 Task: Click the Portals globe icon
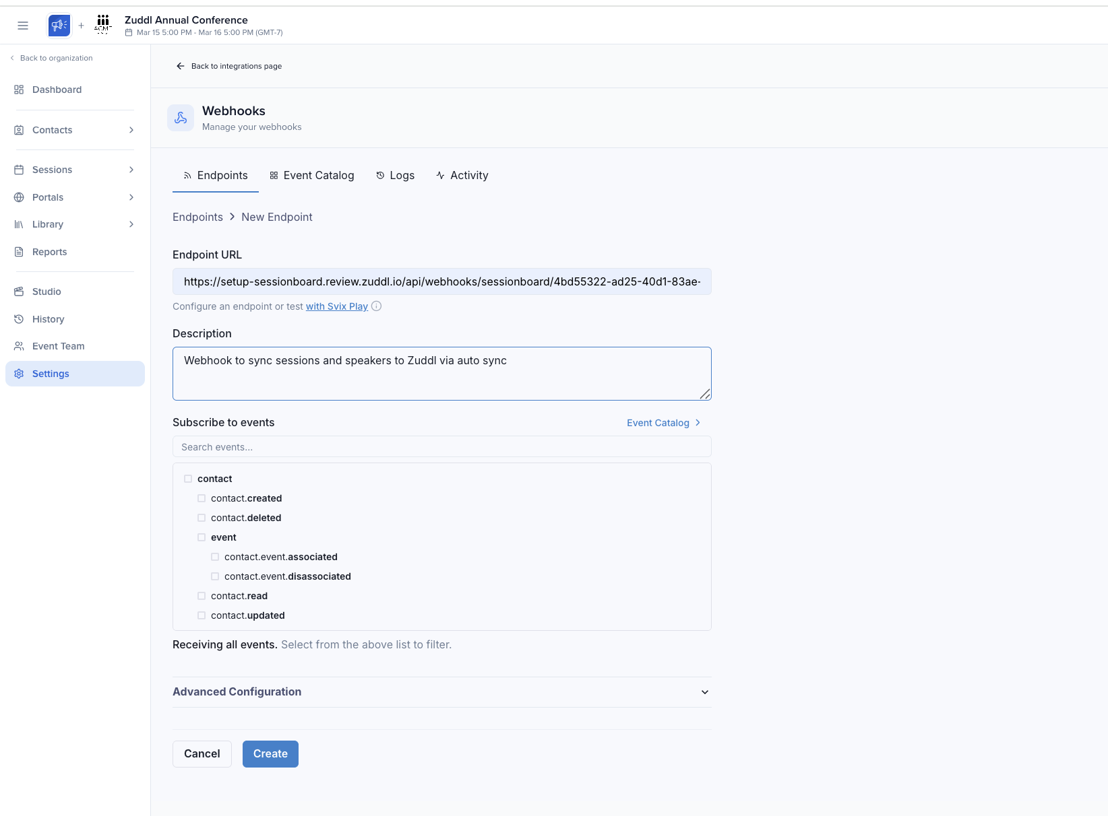[19, 197]
